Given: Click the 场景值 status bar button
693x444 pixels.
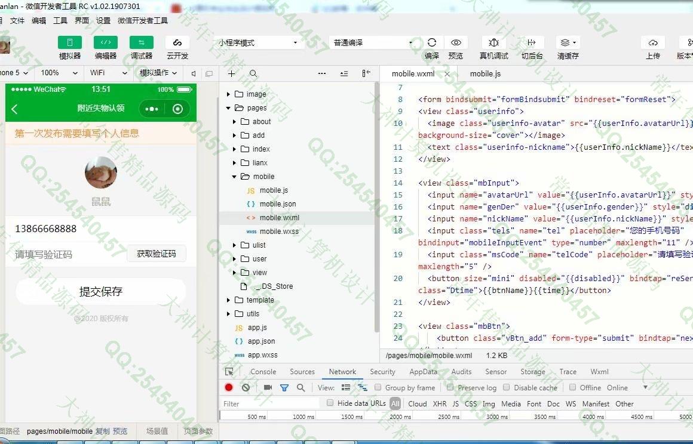Looking at the screenshot, I should [157, 431].
